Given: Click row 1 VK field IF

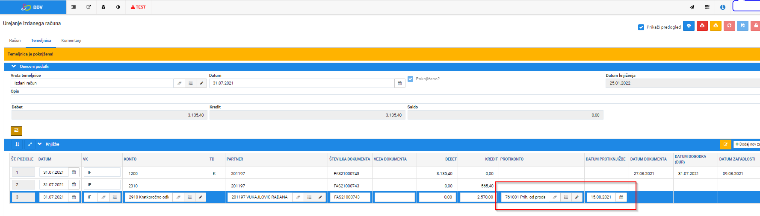Looking at the screenshot, I should (102, 172).
